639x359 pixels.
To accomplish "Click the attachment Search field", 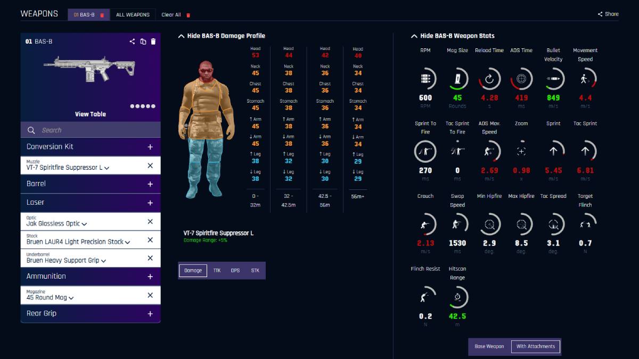I will coord(91,130).
